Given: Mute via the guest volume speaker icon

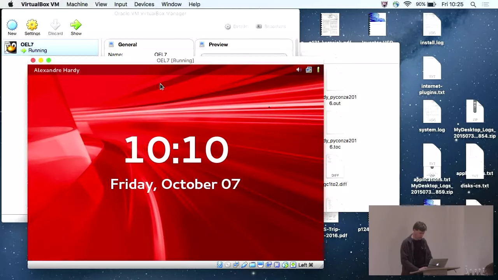Looking at the screenshot, I should 298,70.
